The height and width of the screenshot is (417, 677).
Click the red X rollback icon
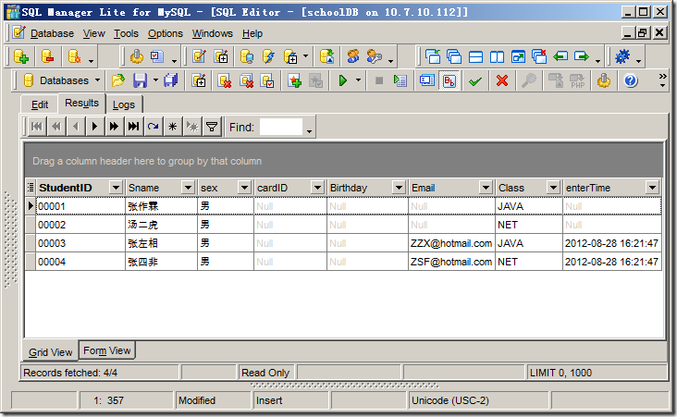click(x=501, y=80)
